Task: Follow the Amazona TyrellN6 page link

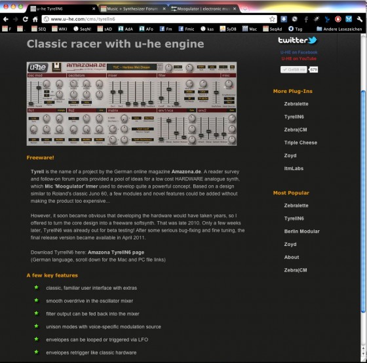Action: [x=116, y=252]
